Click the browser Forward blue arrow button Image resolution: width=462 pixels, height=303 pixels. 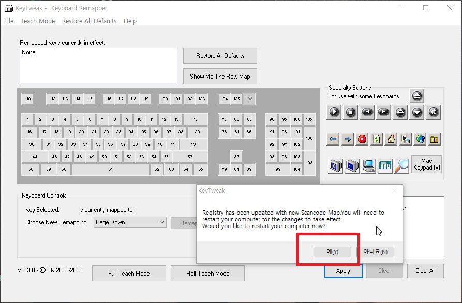[347, 139]
